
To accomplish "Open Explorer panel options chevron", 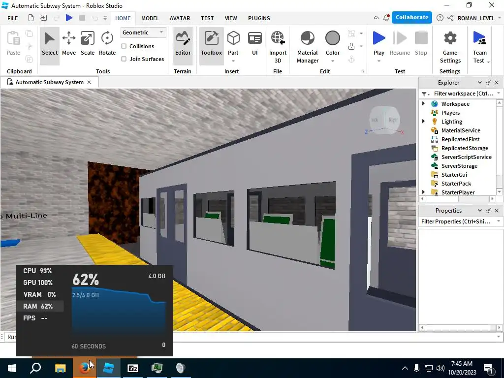I will coord(479,83).
